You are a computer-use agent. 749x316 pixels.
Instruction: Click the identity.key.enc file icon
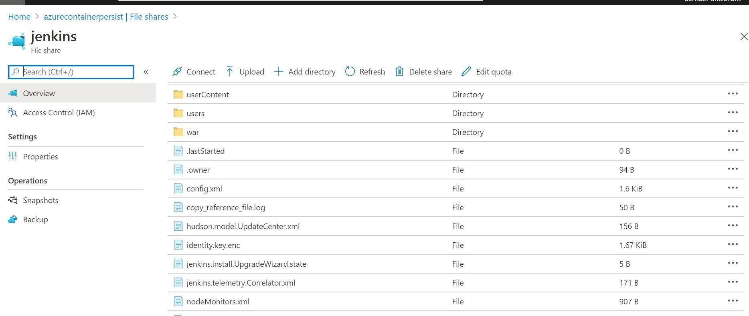[x=178, y=245]
